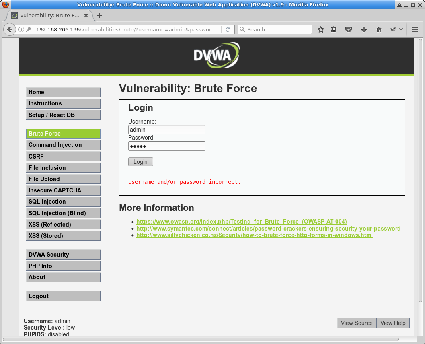Click the horizontal scrollbar at bottom
425x344 pixels.
coord(201,340)
